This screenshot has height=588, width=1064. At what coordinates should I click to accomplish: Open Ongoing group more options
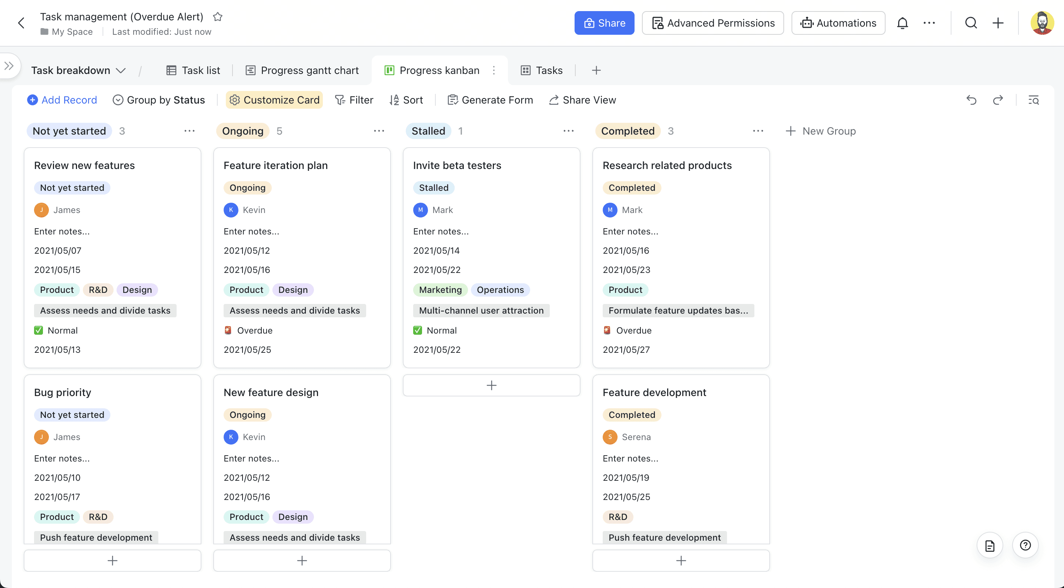pyautogui.click(x=379, y=131)
